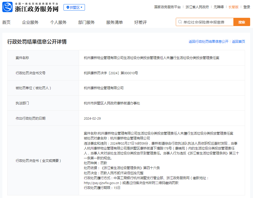This screenshot has width=253, height=198.
Task: Click 杭州康桥物业管理有限公司 in penalized unit row
Action: (104, 88)
